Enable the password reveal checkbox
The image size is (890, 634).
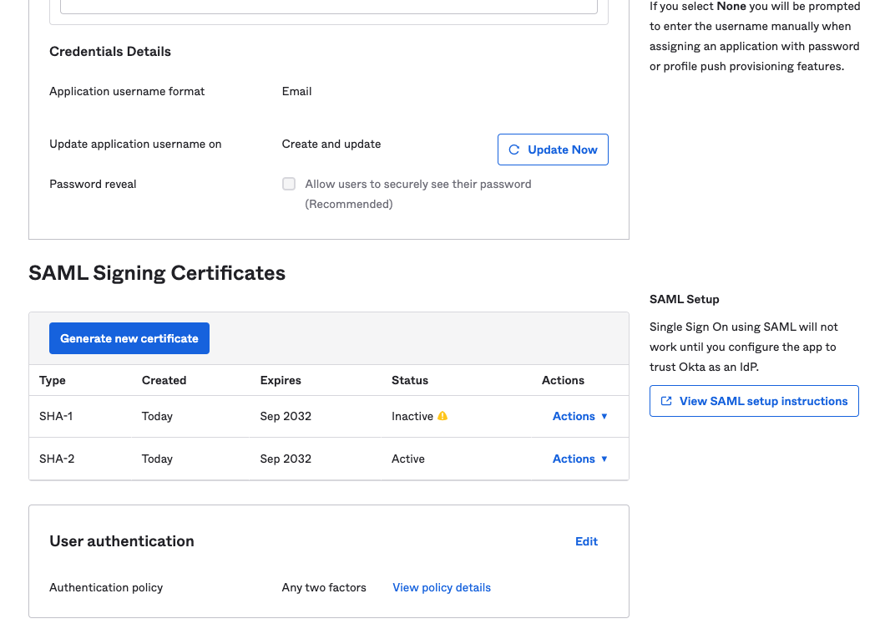[288, 184]
